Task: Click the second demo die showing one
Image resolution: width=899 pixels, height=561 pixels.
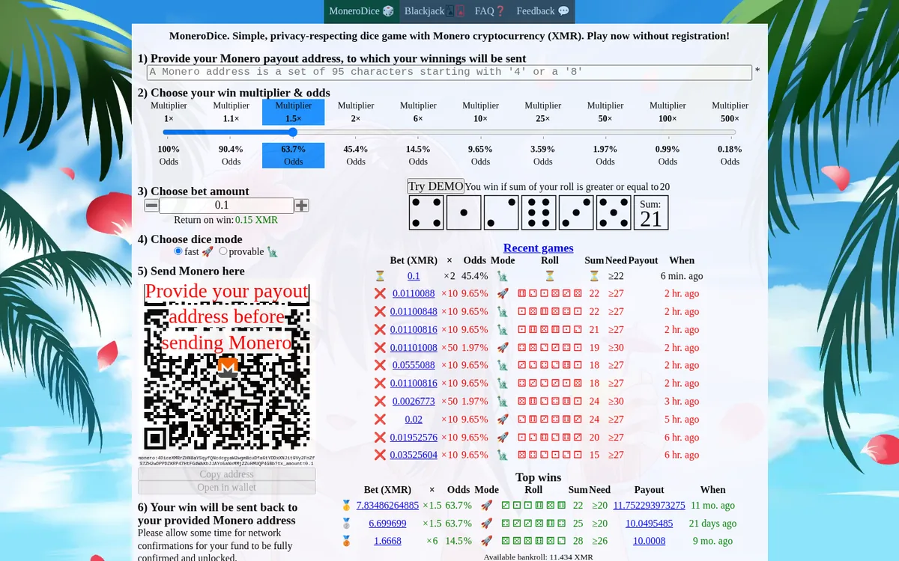Action: pos(464,212)
